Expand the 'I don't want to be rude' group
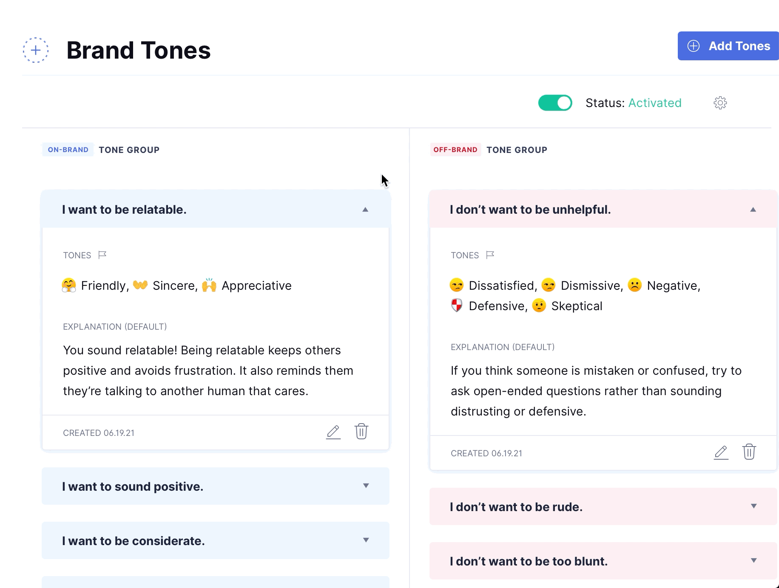 753,506
